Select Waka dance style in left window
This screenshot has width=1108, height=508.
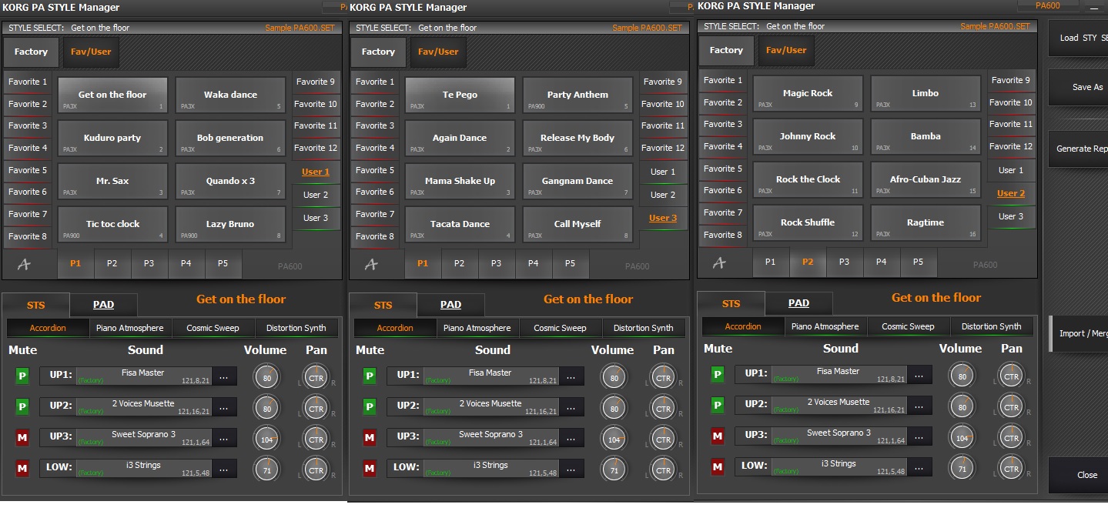click(230, 95)
